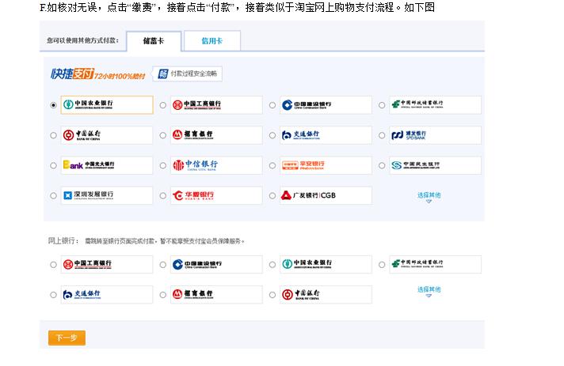Select 中国工商银行 radio under 网上银行
This screenshot has height=366, width=564.
[53, 265]
